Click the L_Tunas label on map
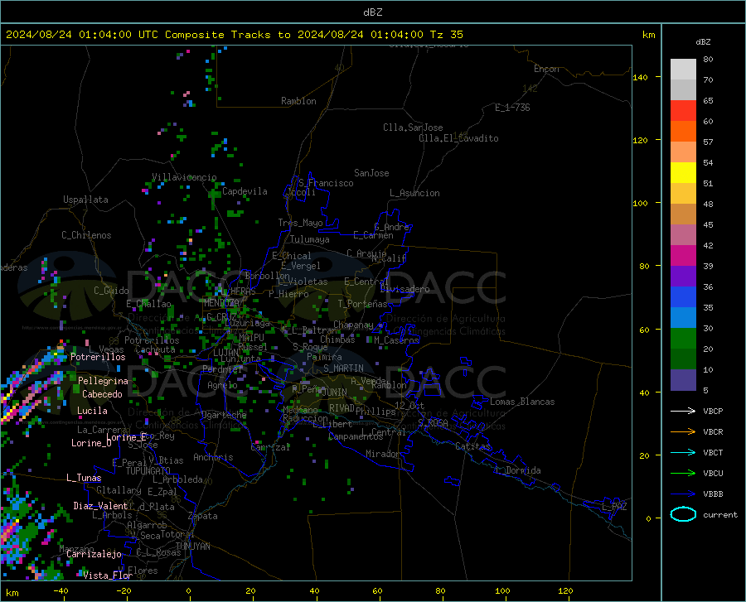The height and width of the screenshot is (602, 746). pyautogui.click(x=84, y=478)
